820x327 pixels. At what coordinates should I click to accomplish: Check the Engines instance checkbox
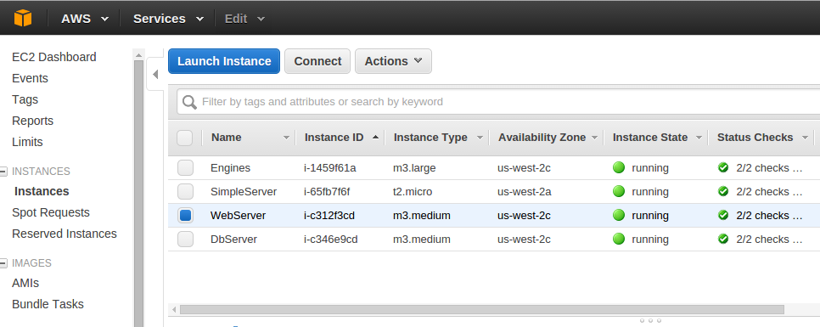[x=185, y=168]
